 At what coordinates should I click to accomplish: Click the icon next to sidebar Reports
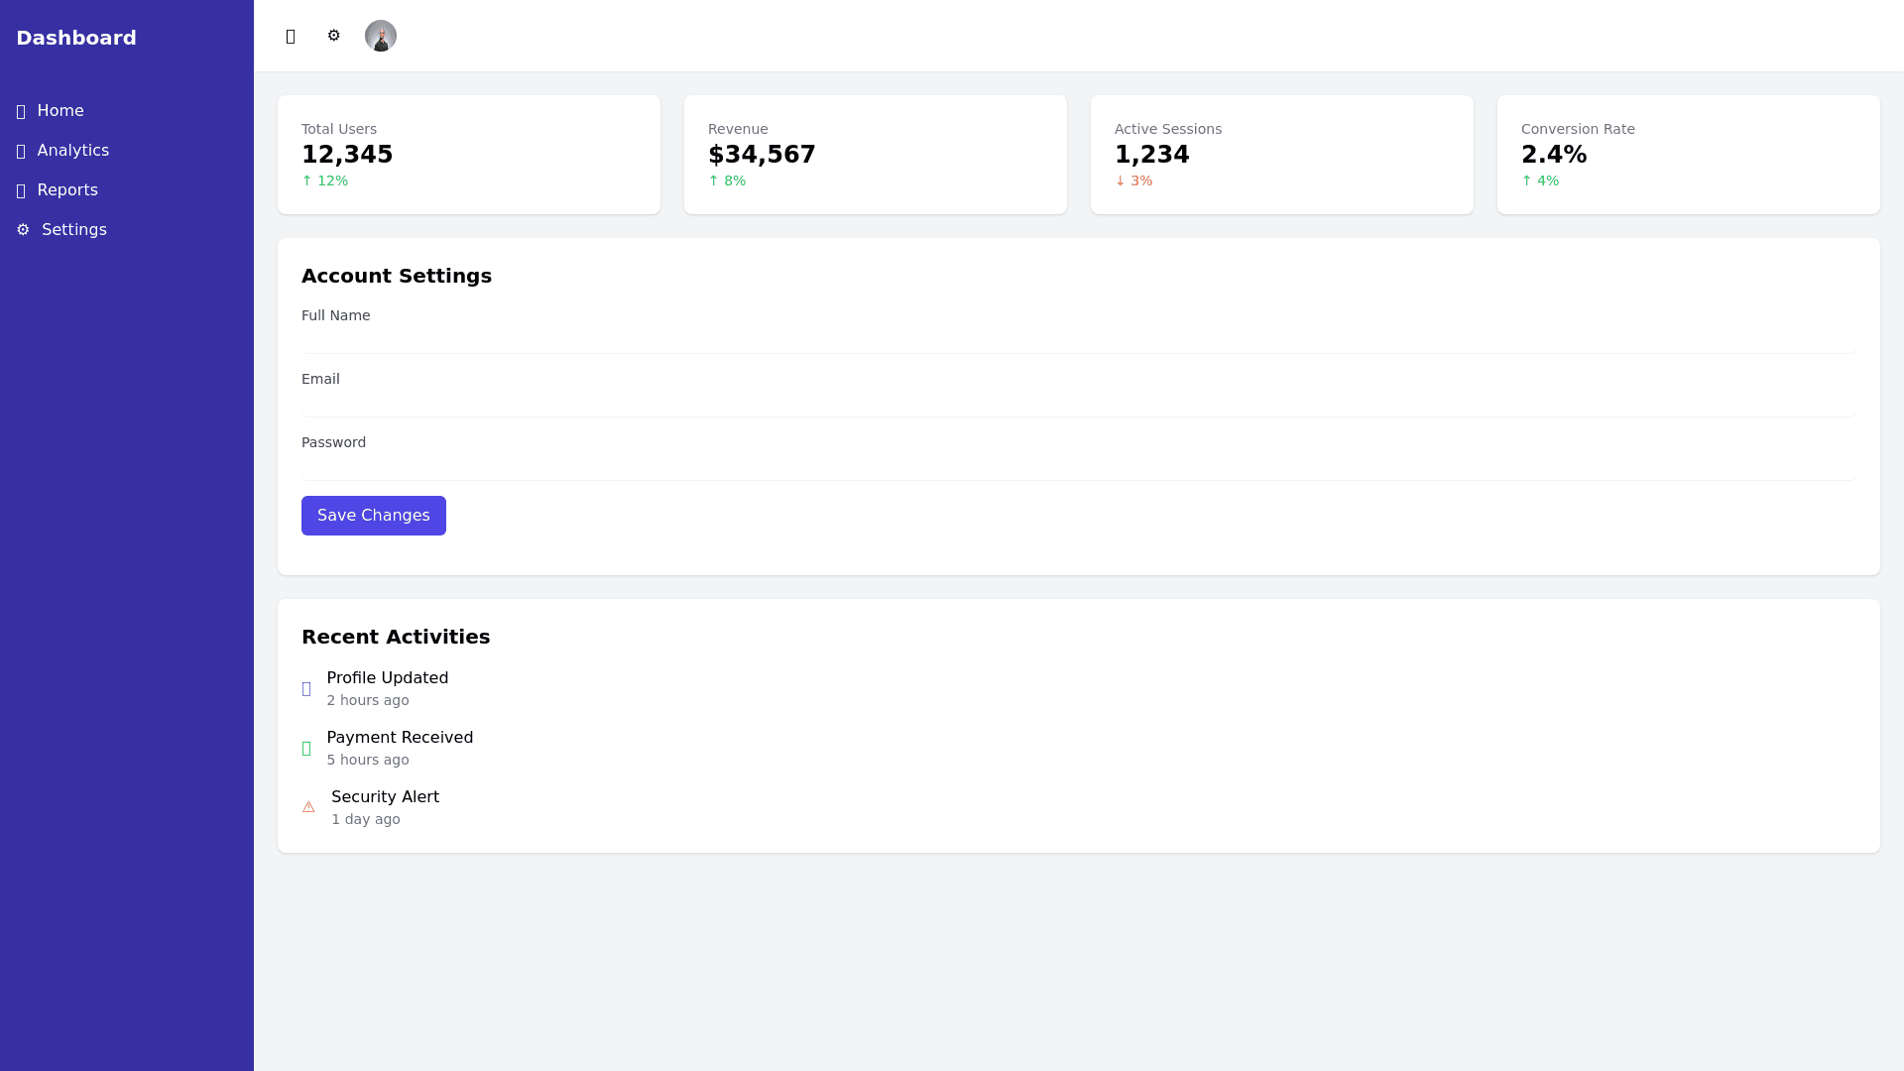pos(21,190)
